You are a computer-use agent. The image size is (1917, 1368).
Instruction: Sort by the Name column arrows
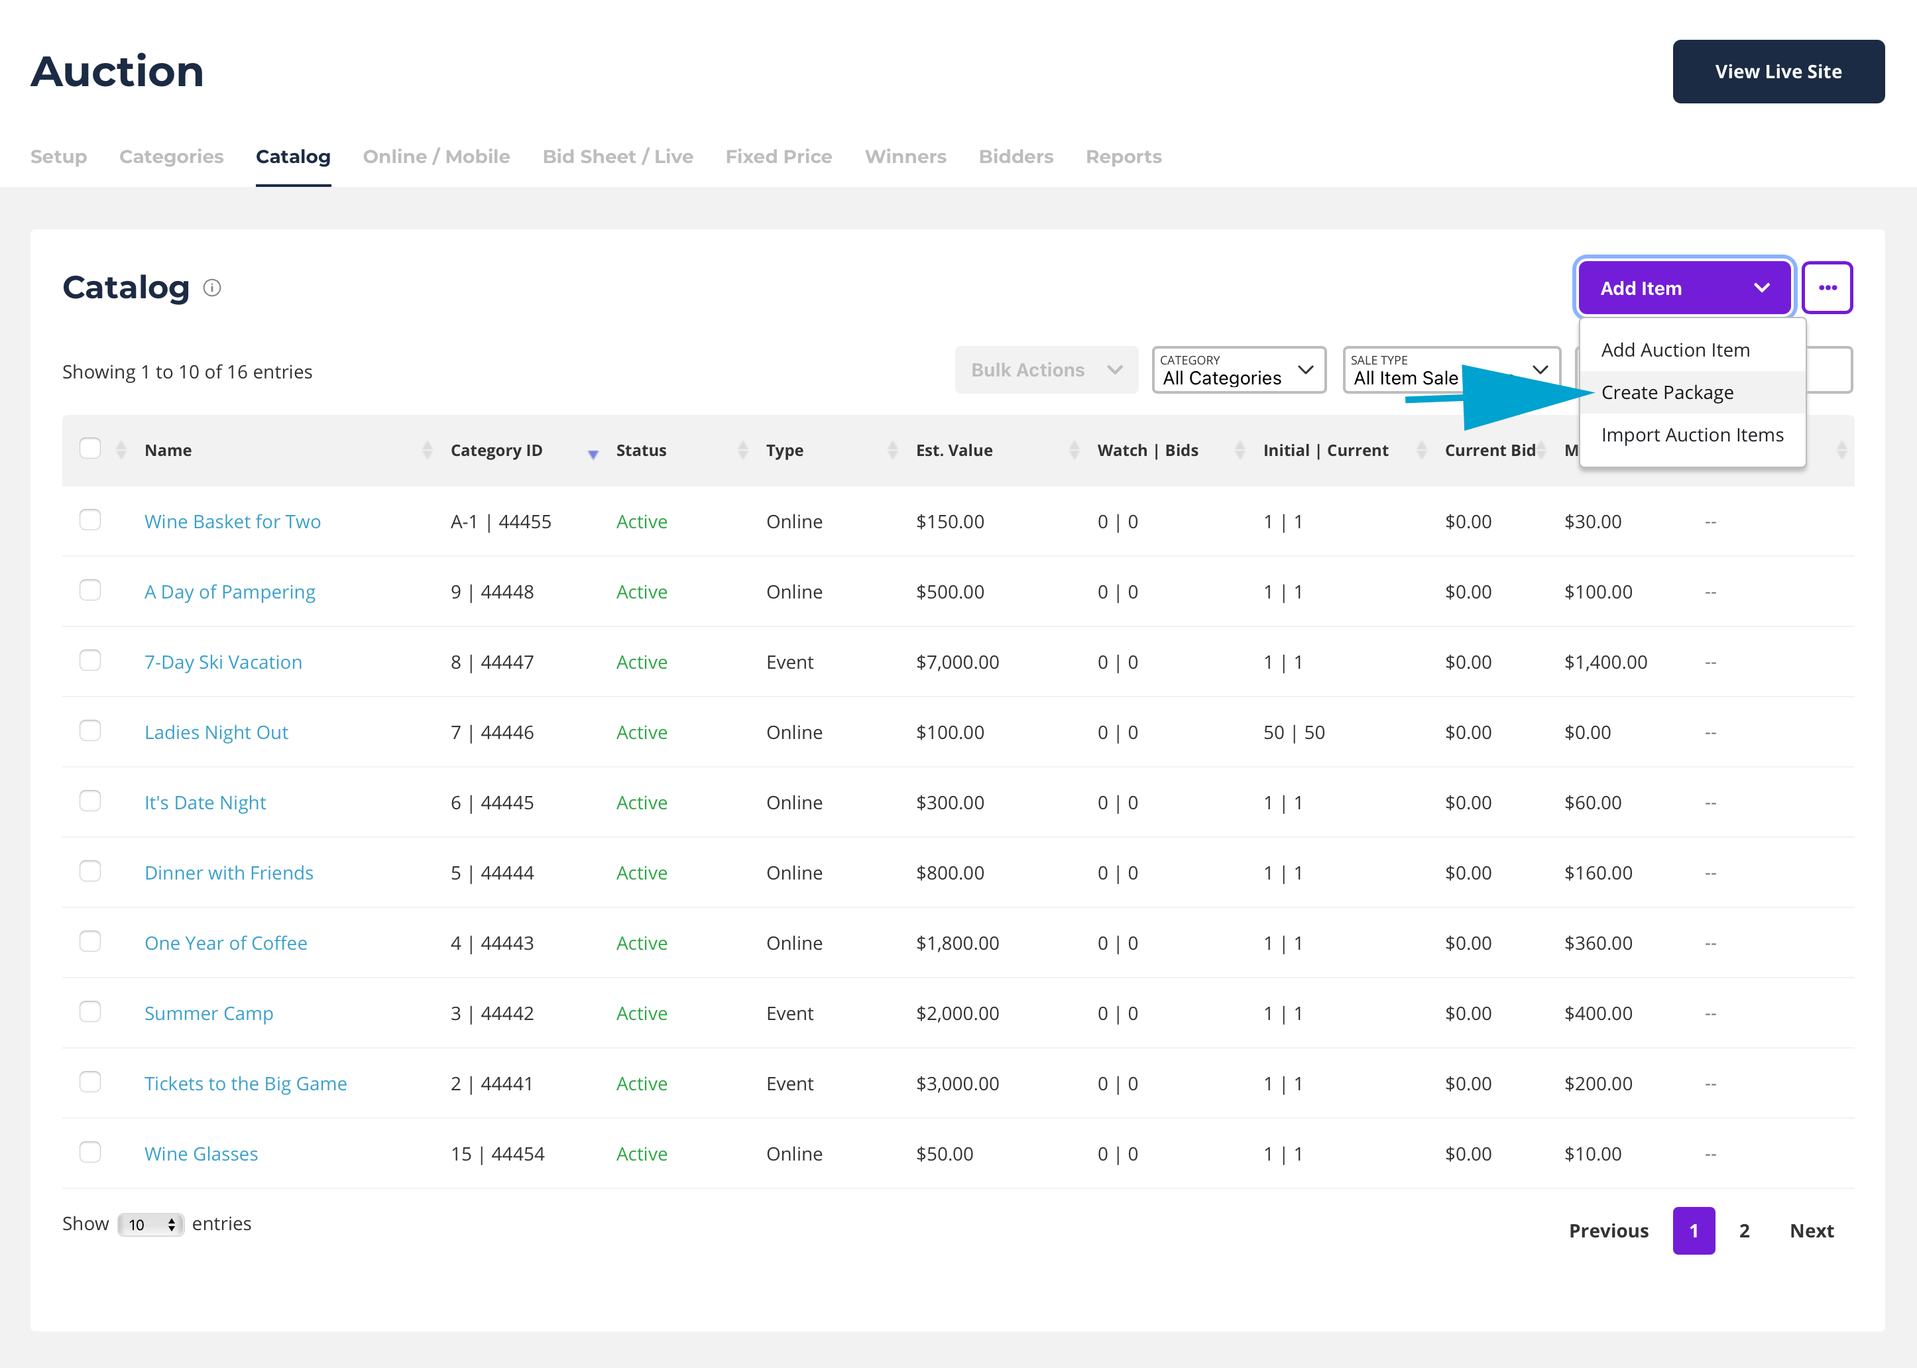tap(427, 450)
